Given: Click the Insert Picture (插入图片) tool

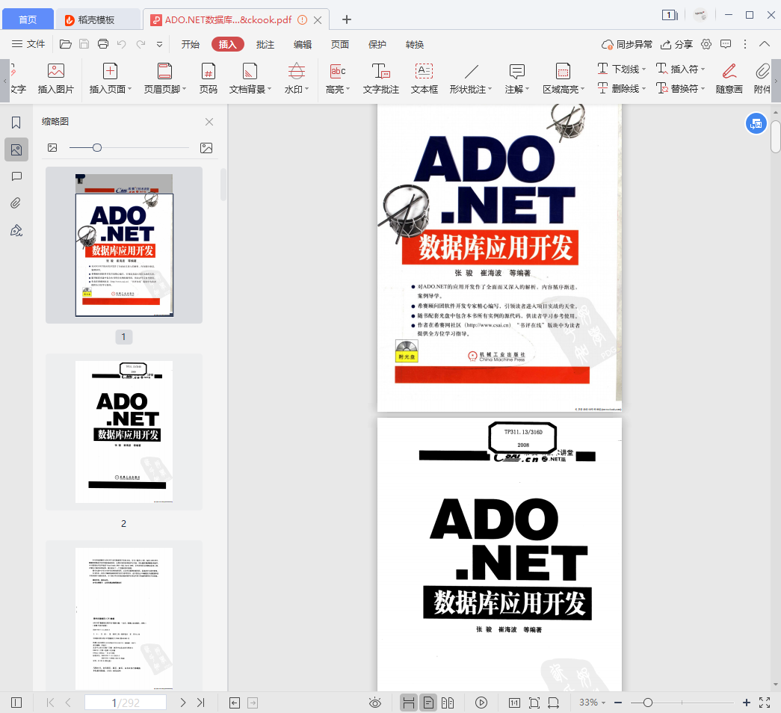Looking at the screenshot, I should (56, 78).
